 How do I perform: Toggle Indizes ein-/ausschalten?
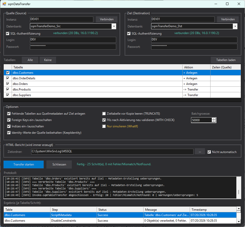[x=9, y=126]
